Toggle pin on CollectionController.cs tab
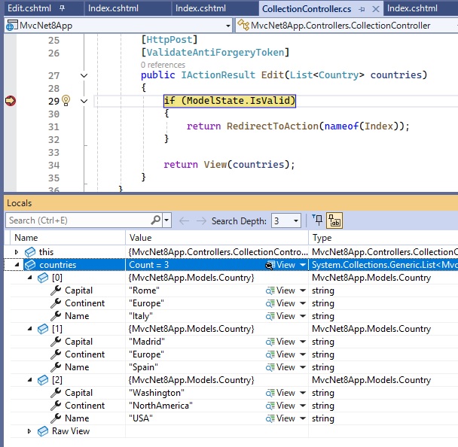Image resolution: width=458 pixels, height=447 pixels. pyautogui.click(x=362, y=9)
